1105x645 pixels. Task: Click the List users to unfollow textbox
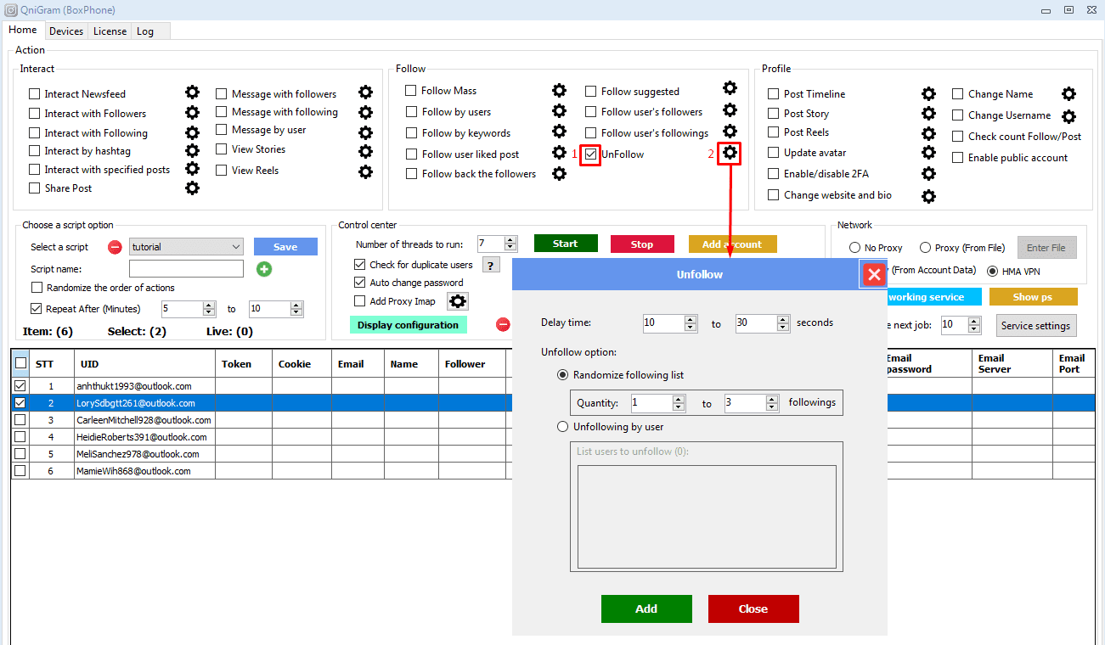coord(707,516)
